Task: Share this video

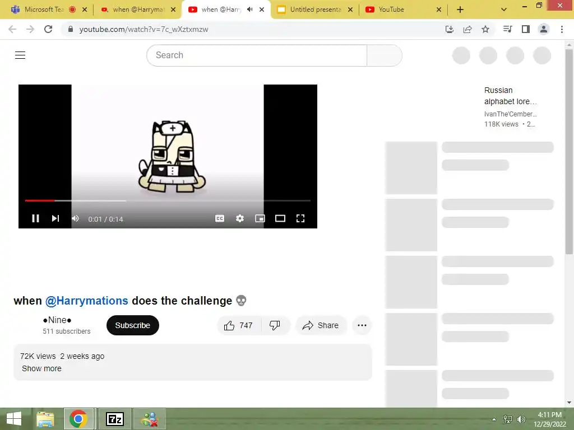Action: [x=321, y=325]
